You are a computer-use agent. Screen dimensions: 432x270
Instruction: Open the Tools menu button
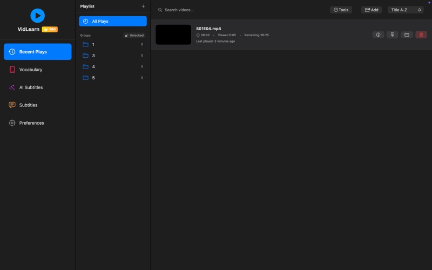click(341, 10)
